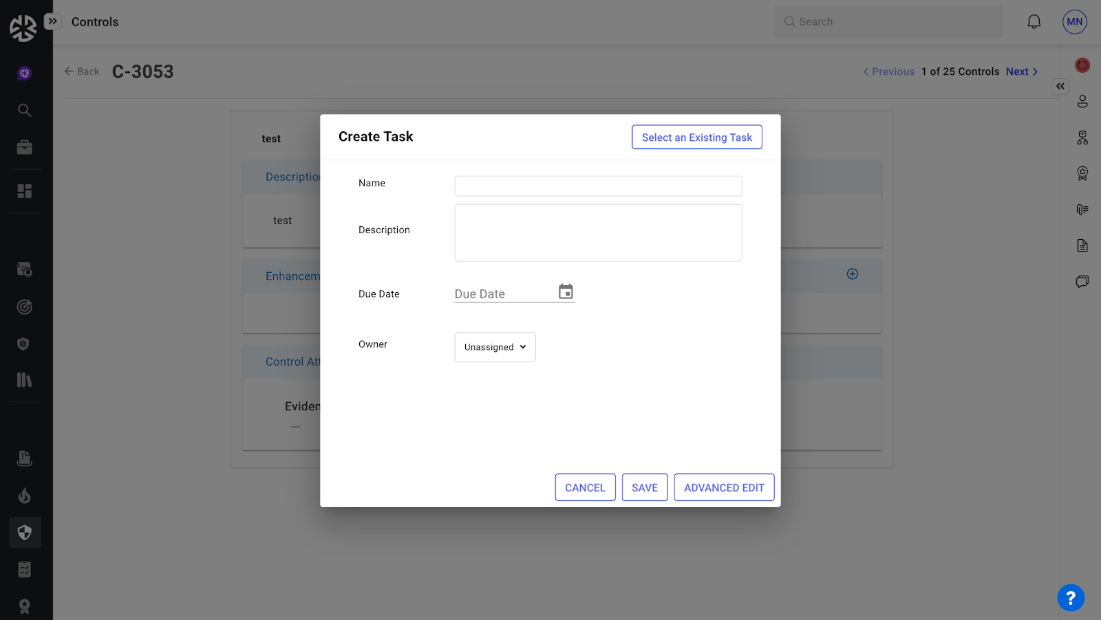Image resolution: width=1101 pixels, height=620 pixels.
Task: Collapse the right side panel
Action: click(1060, 87)
